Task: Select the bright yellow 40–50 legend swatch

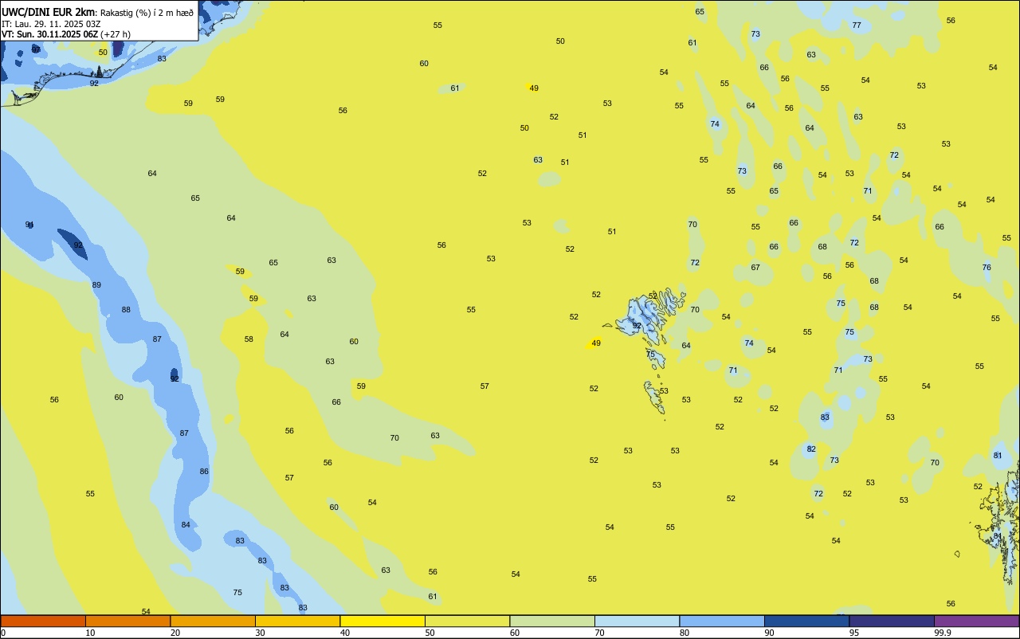Action: click(382, 621)
